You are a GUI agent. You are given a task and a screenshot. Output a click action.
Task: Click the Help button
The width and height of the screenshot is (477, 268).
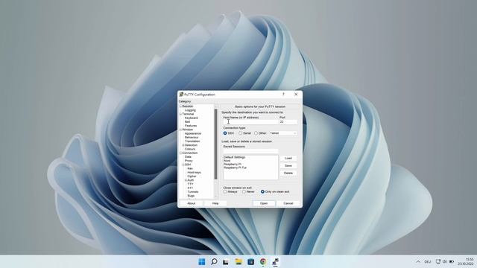[215, 203]
